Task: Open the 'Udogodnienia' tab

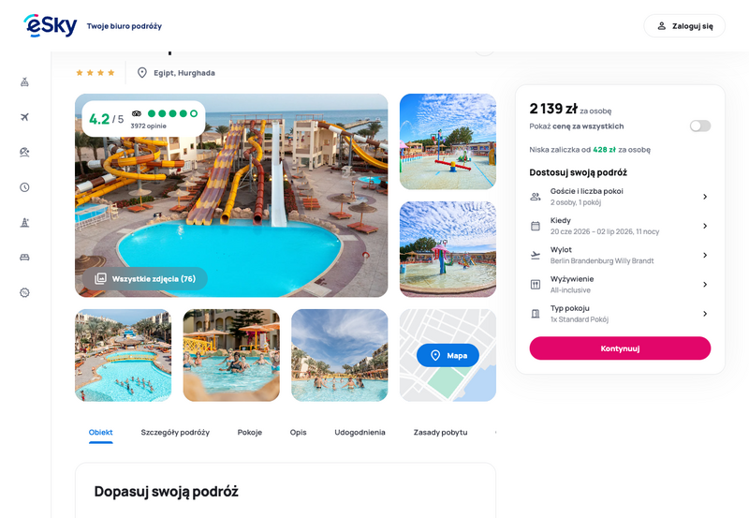Action: click(x=360, y=433)
